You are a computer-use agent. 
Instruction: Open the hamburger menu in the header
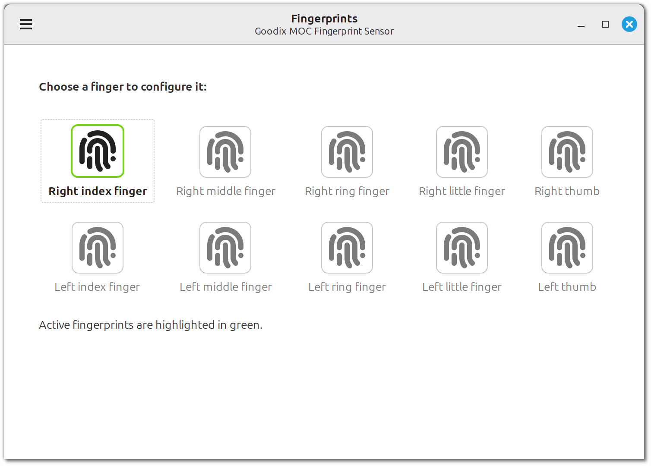click(26, 24)
